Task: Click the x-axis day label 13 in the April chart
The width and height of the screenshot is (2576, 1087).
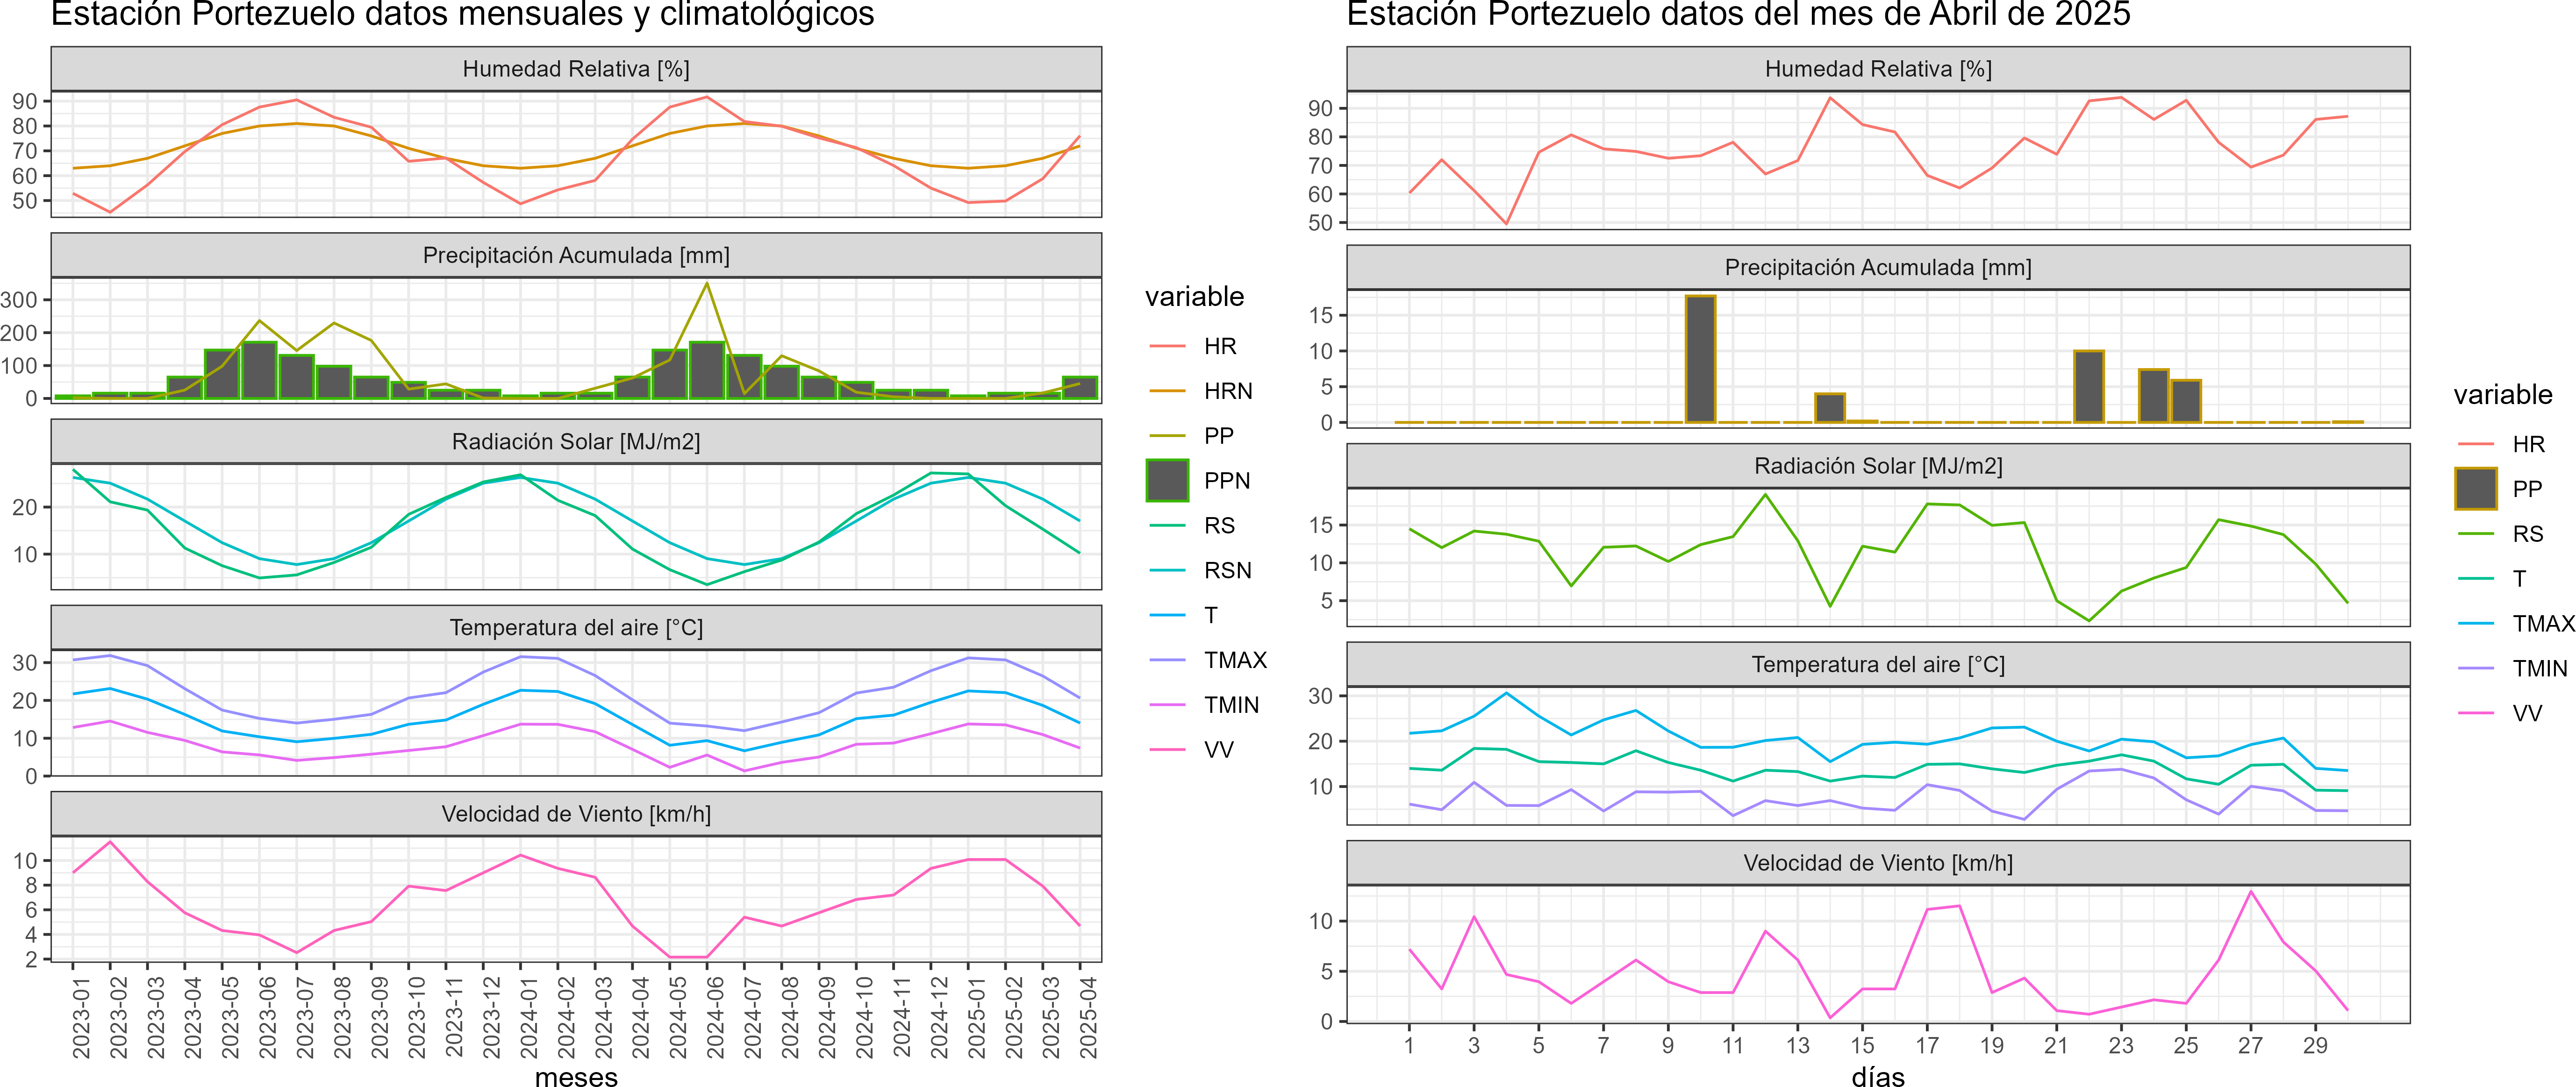Action: point(1798,1045)
